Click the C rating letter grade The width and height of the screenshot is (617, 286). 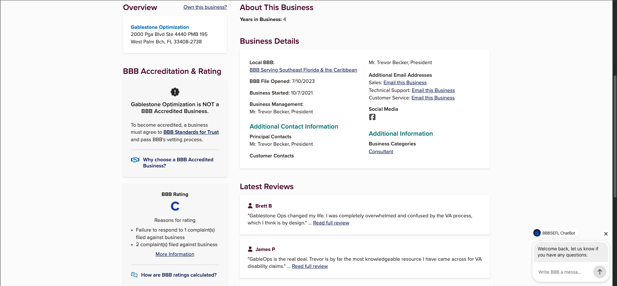coord(175,206)
